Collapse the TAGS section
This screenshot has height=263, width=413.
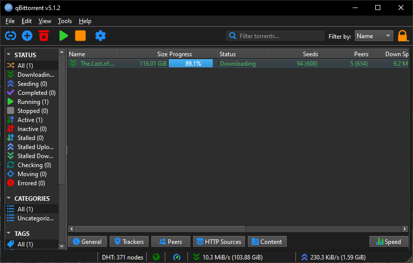[9, 233]
